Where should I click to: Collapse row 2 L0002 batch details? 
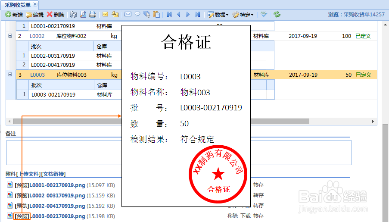pyautogui.click(x=10, y=36)
